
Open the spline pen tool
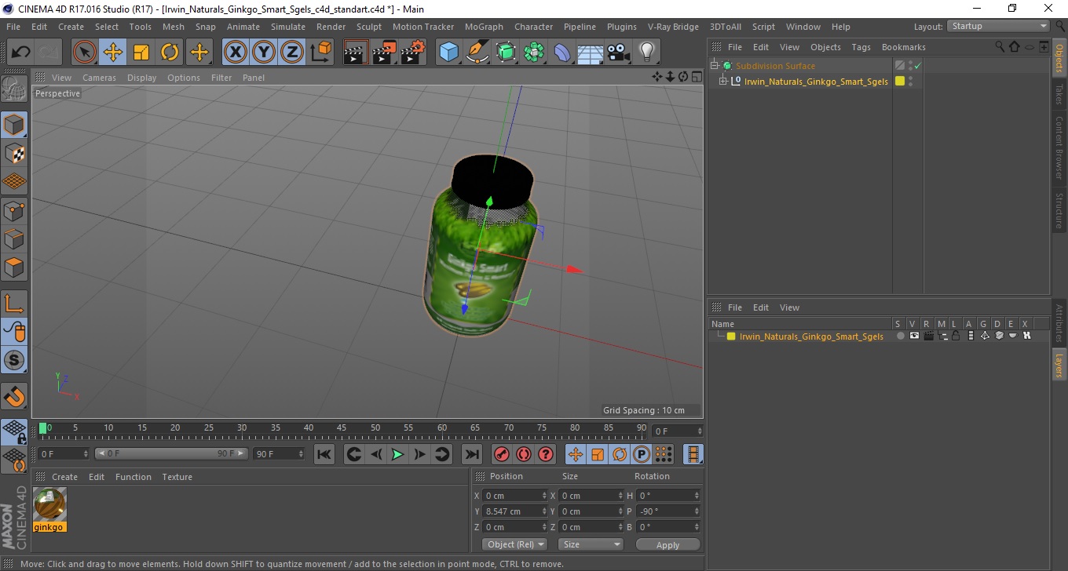pyautogui.click(x=477, y=53)
